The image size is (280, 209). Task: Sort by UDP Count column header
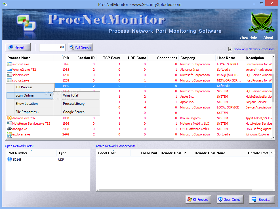135,58
